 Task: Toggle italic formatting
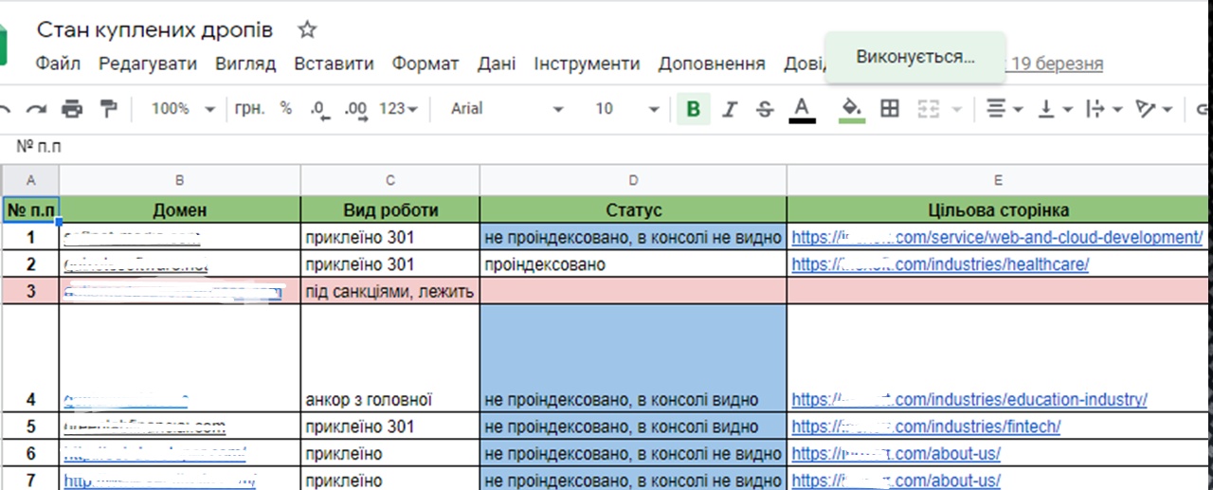pos(729,109)
